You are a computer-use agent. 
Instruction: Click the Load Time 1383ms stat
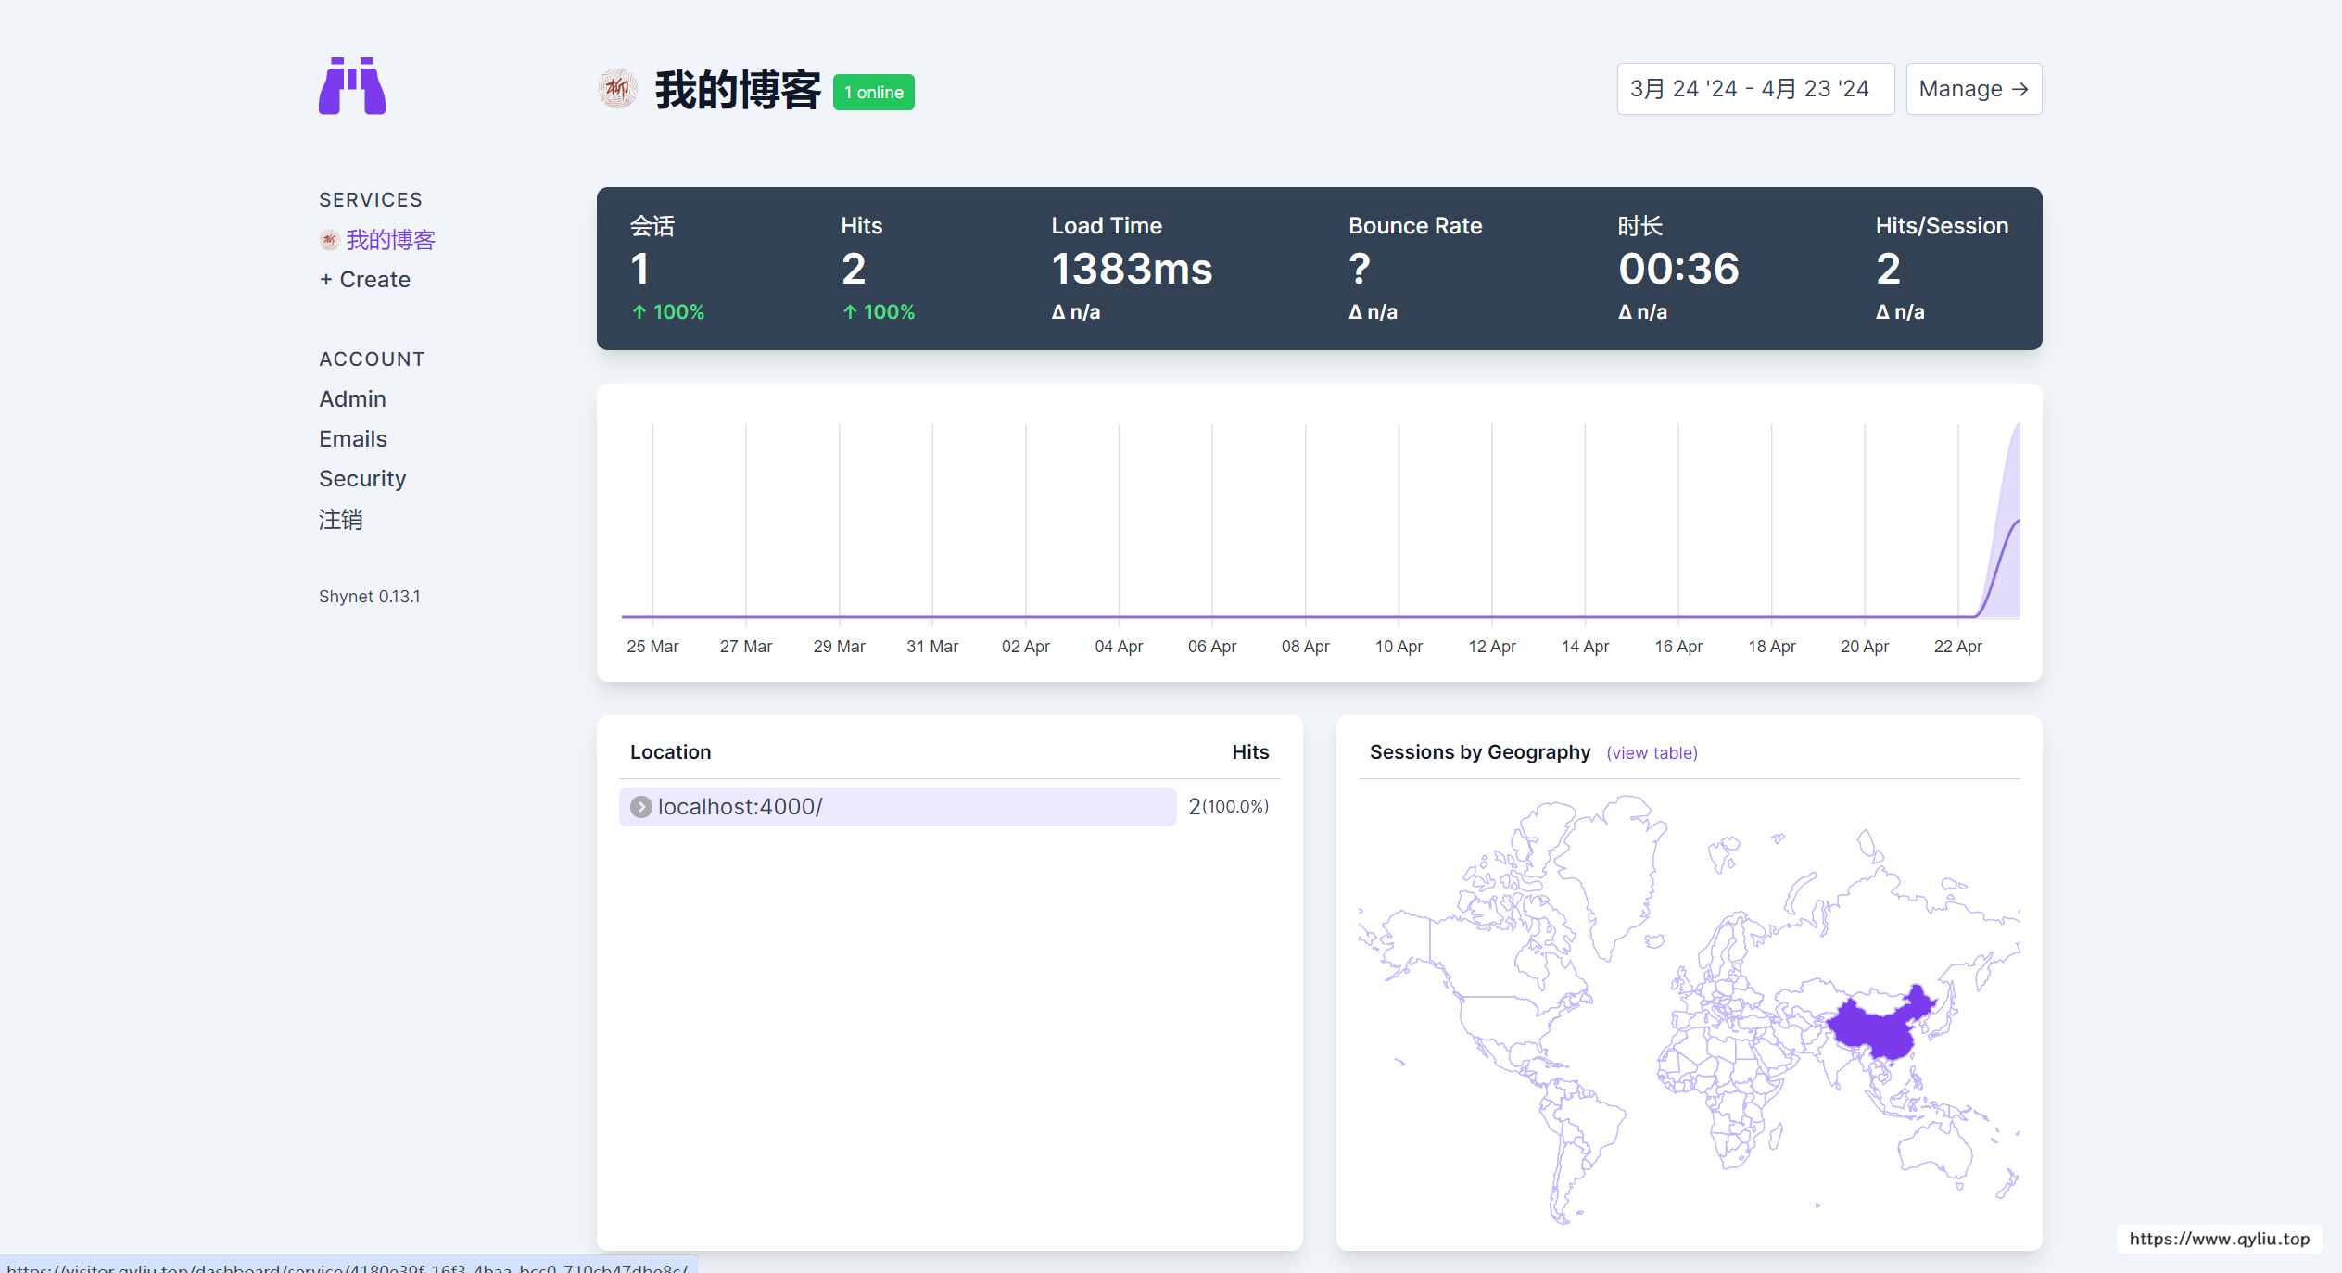coord(1132,270)
